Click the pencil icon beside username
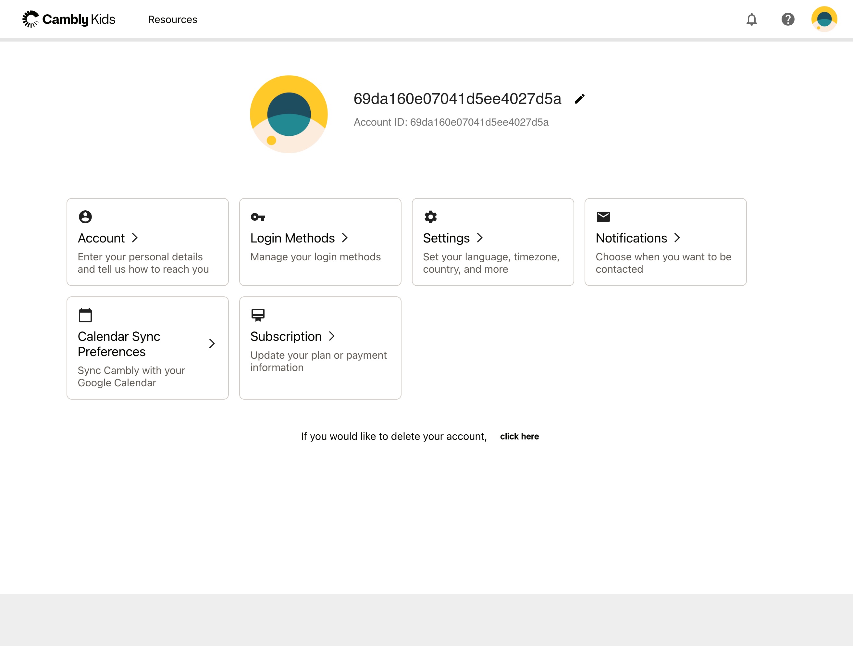The width and height of the screenshot is (853, 646). pos(579,99)
